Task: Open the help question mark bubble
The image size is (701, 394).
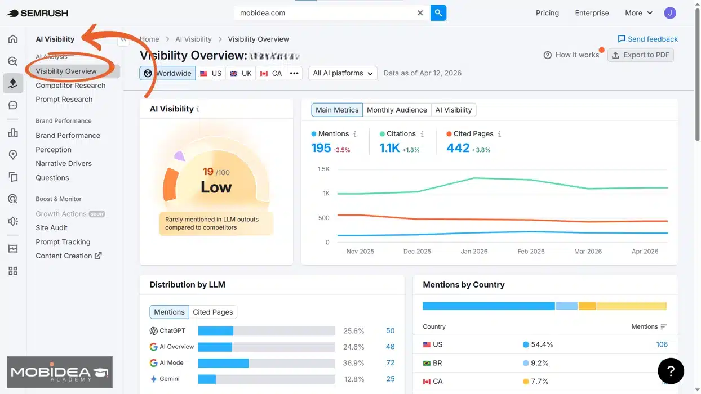Action: point(671,371)
